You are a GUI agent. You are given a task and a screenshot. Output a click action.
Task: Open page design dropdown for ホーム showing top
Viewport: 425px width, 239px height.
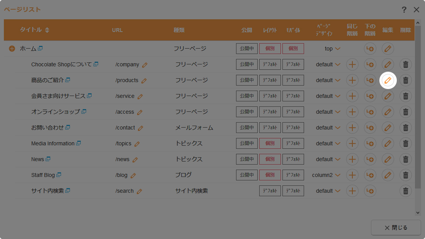[x=337, y=49]
